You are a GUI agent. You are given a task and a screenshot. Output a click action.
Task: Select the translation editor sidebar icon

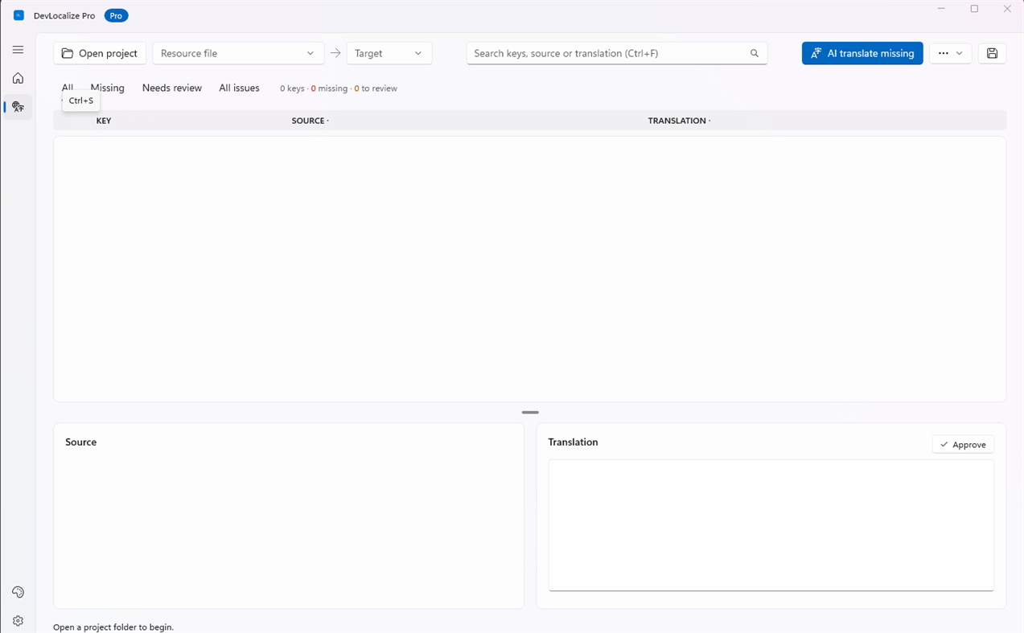pyautogui.click(x=18, y=107)
